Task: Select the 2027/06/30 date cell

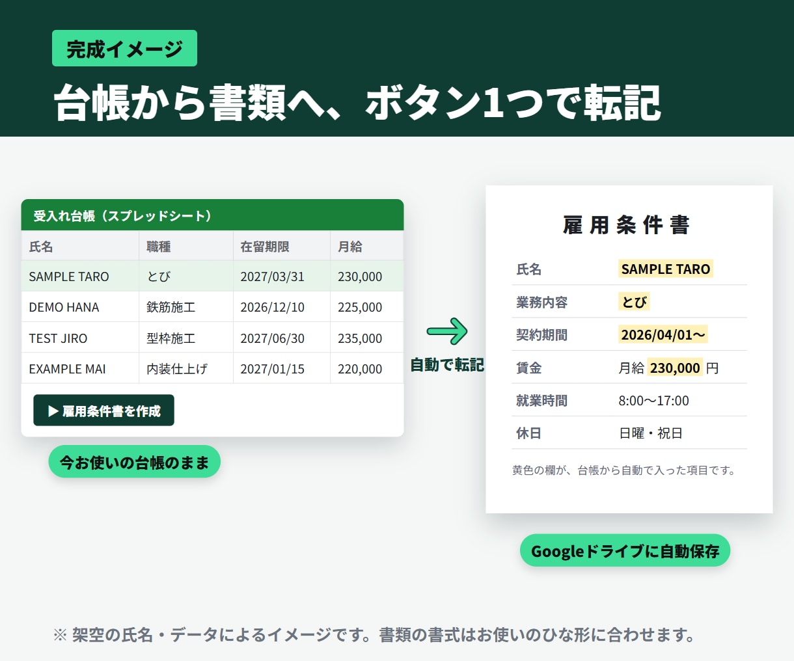Action: [x=281, y=338]
